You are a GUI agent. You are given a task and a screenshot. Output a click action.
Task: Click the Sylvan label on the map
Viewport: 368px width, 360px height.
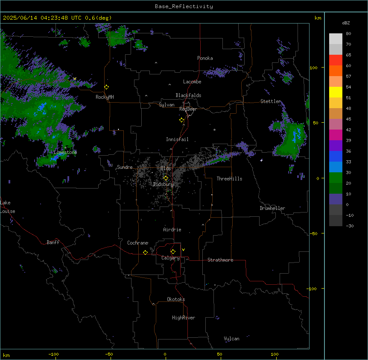point(166,105)
